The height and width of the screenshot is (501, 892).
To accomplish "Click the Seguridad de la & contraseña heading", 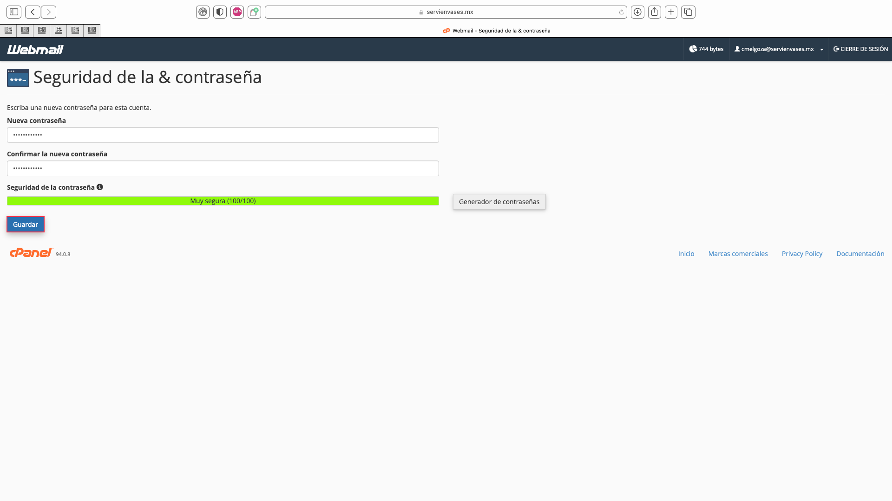I will 148,77.
